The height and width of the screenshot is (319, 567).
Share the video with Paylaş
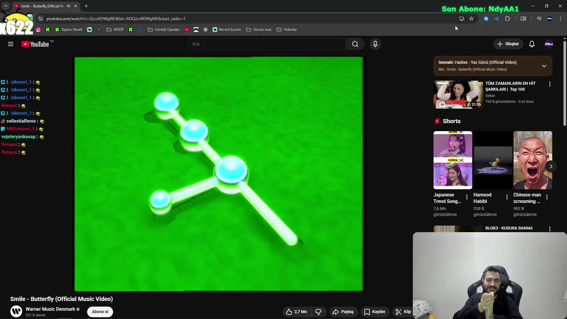click(x=343, y=311)
